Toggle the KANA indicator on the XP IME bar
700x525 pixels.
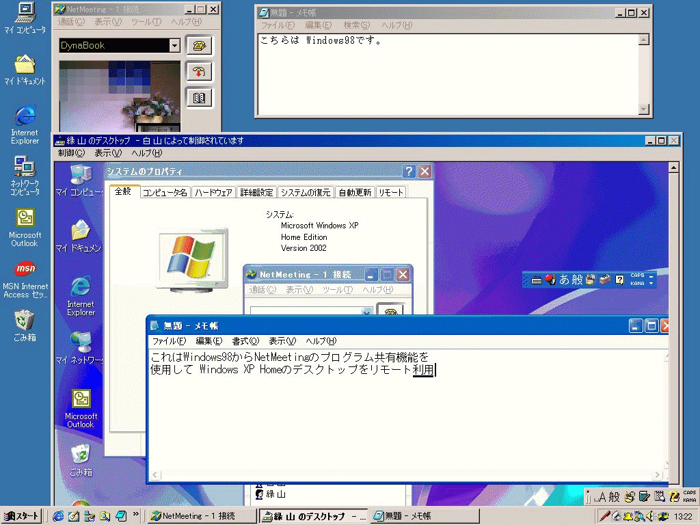tap(637, 284)
